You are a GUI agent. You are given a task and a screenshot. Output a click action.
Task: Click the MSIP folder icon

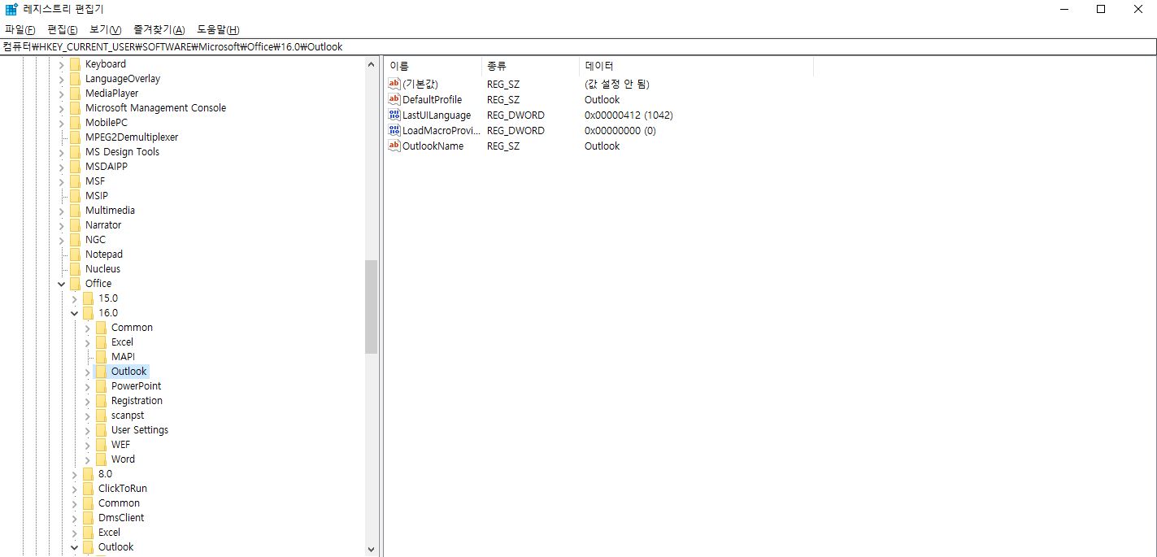pos(76,196)
